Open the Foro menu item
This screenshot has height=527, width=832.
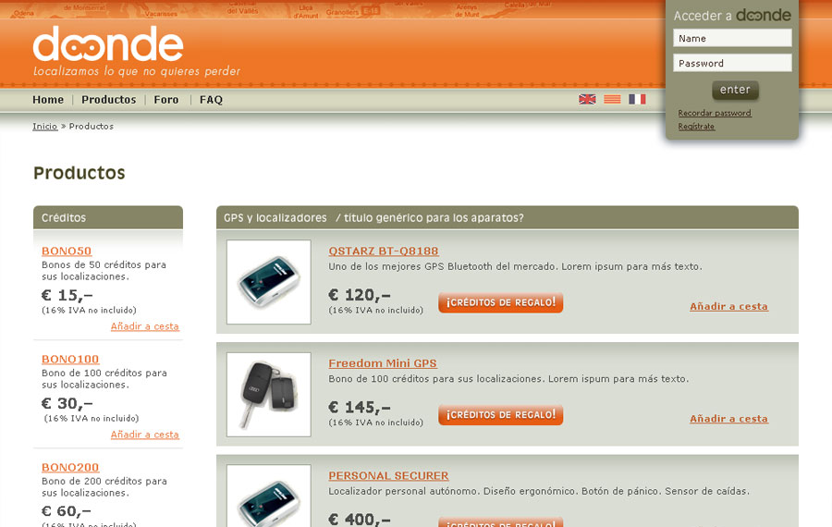pos(166,100)
